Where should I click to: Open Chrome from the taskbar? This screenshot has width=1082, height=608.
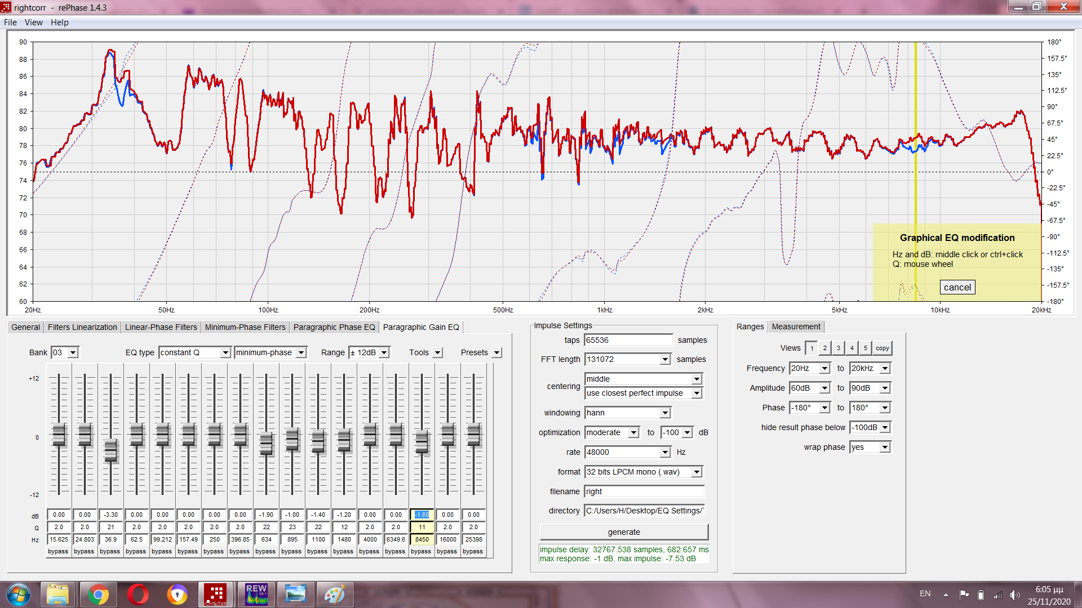pos(98,594)
